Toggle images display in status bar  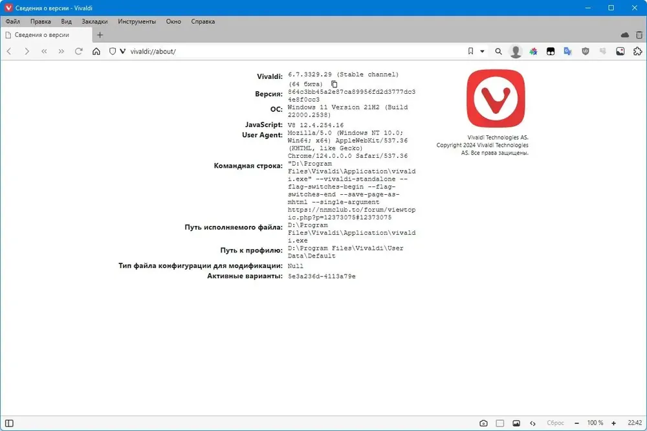click(516, 423)
